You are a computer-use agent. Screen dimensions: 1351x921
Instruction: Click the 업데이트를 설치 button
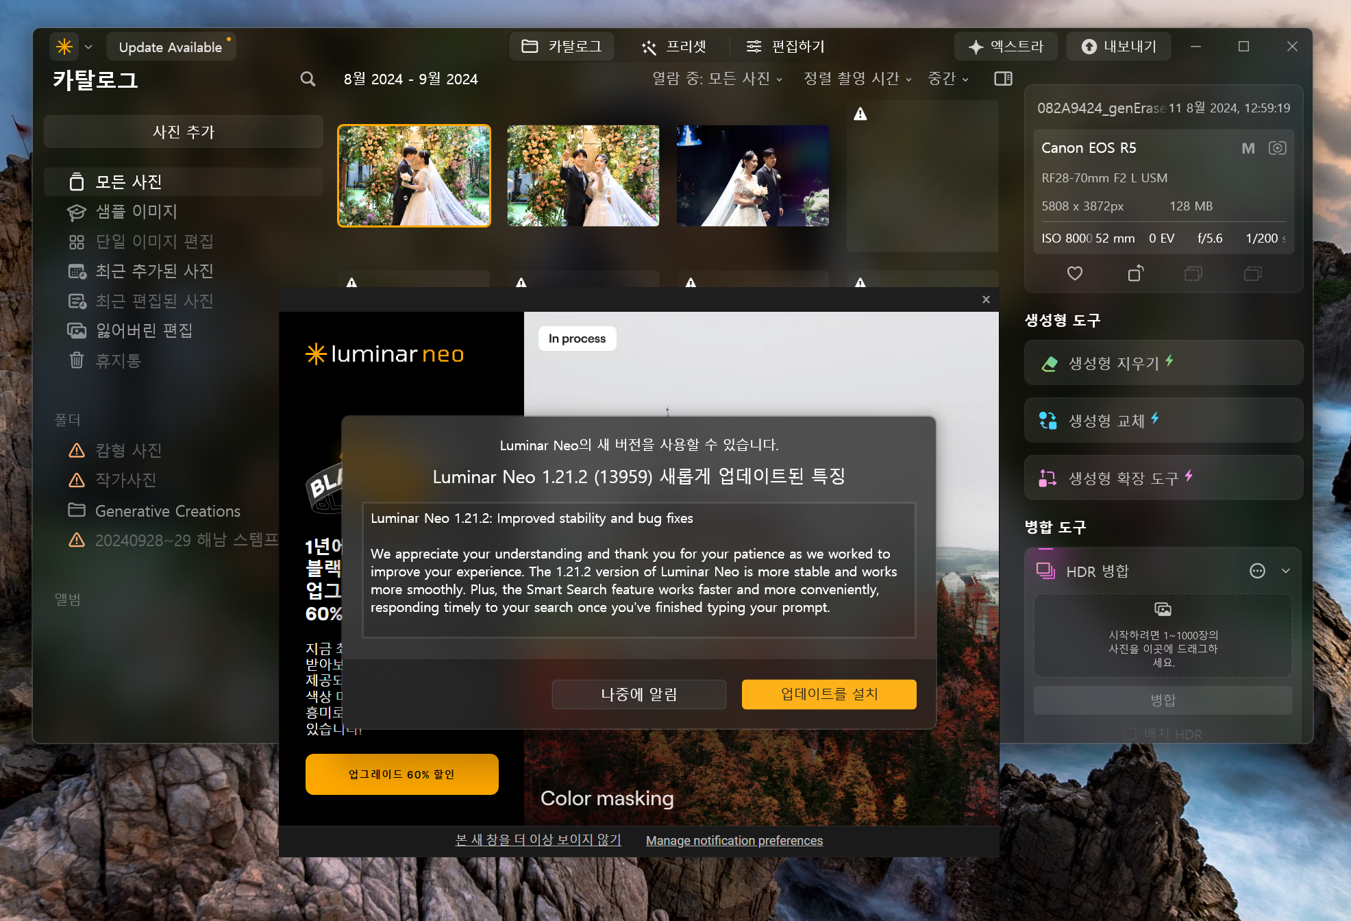(x=828, y=694)
